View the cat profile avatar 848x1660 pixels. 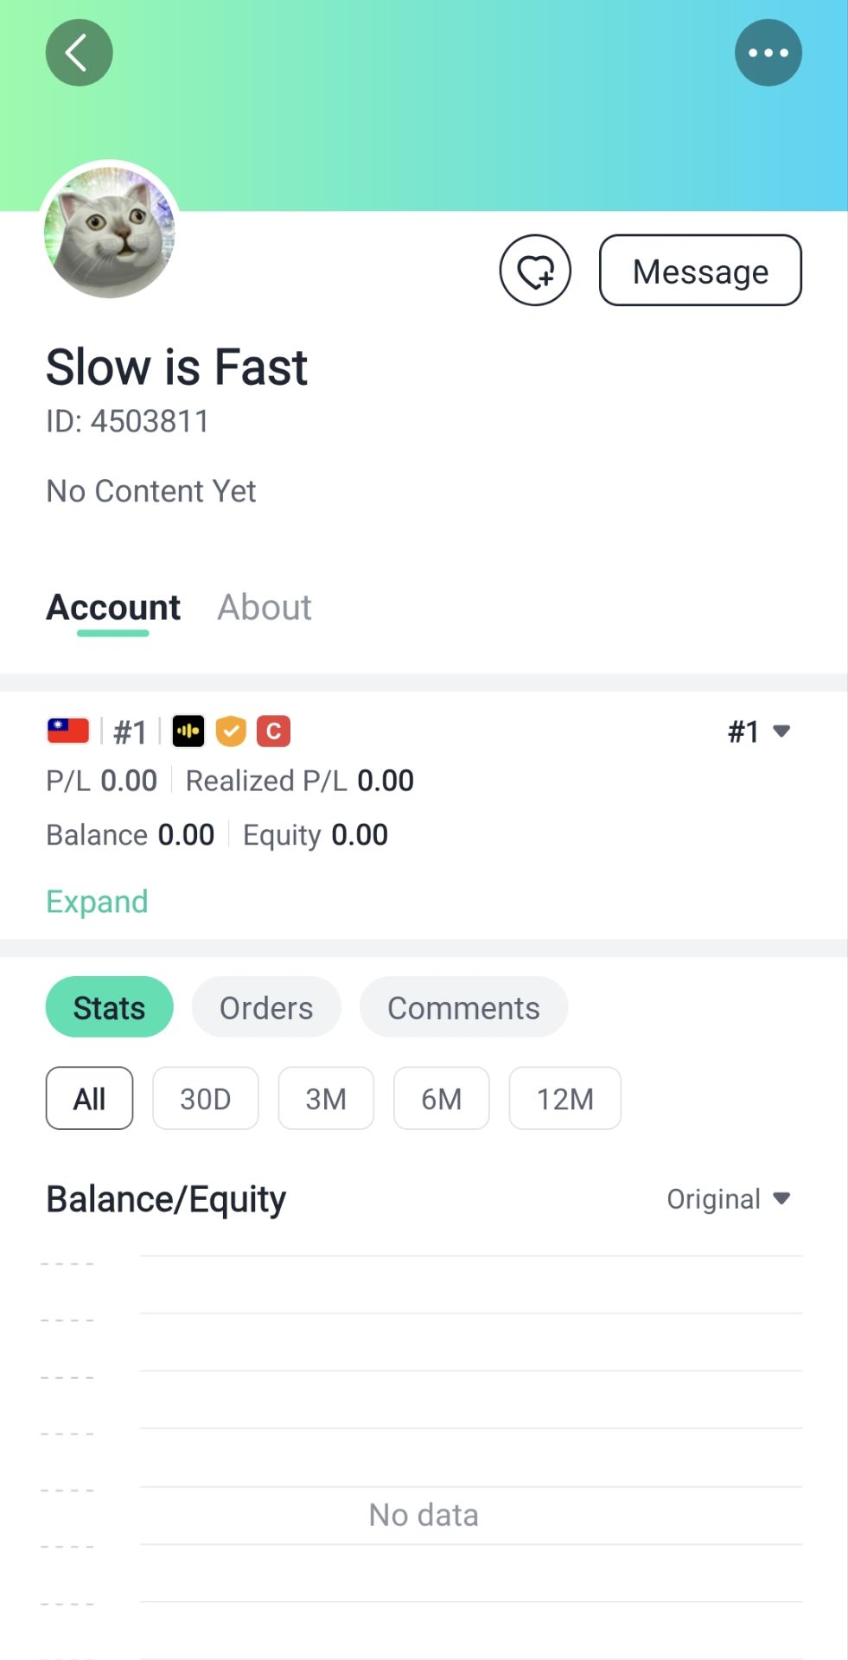tap(110, 232)
